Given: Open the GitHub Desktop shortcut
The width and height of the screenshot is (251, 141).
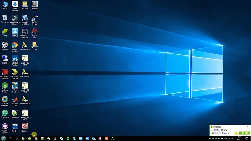Looking at the screenshot, I should [x=5, y=128].
